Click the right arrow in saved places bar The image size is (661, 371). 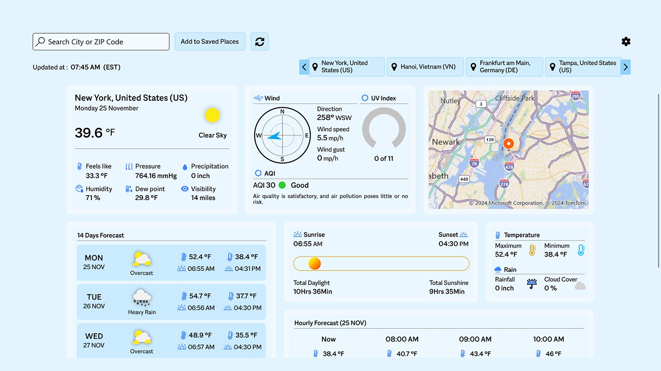626,67
